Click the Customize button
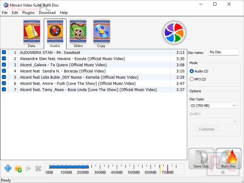244x183 pixels. pyautogui.click(x=207, y=129)
